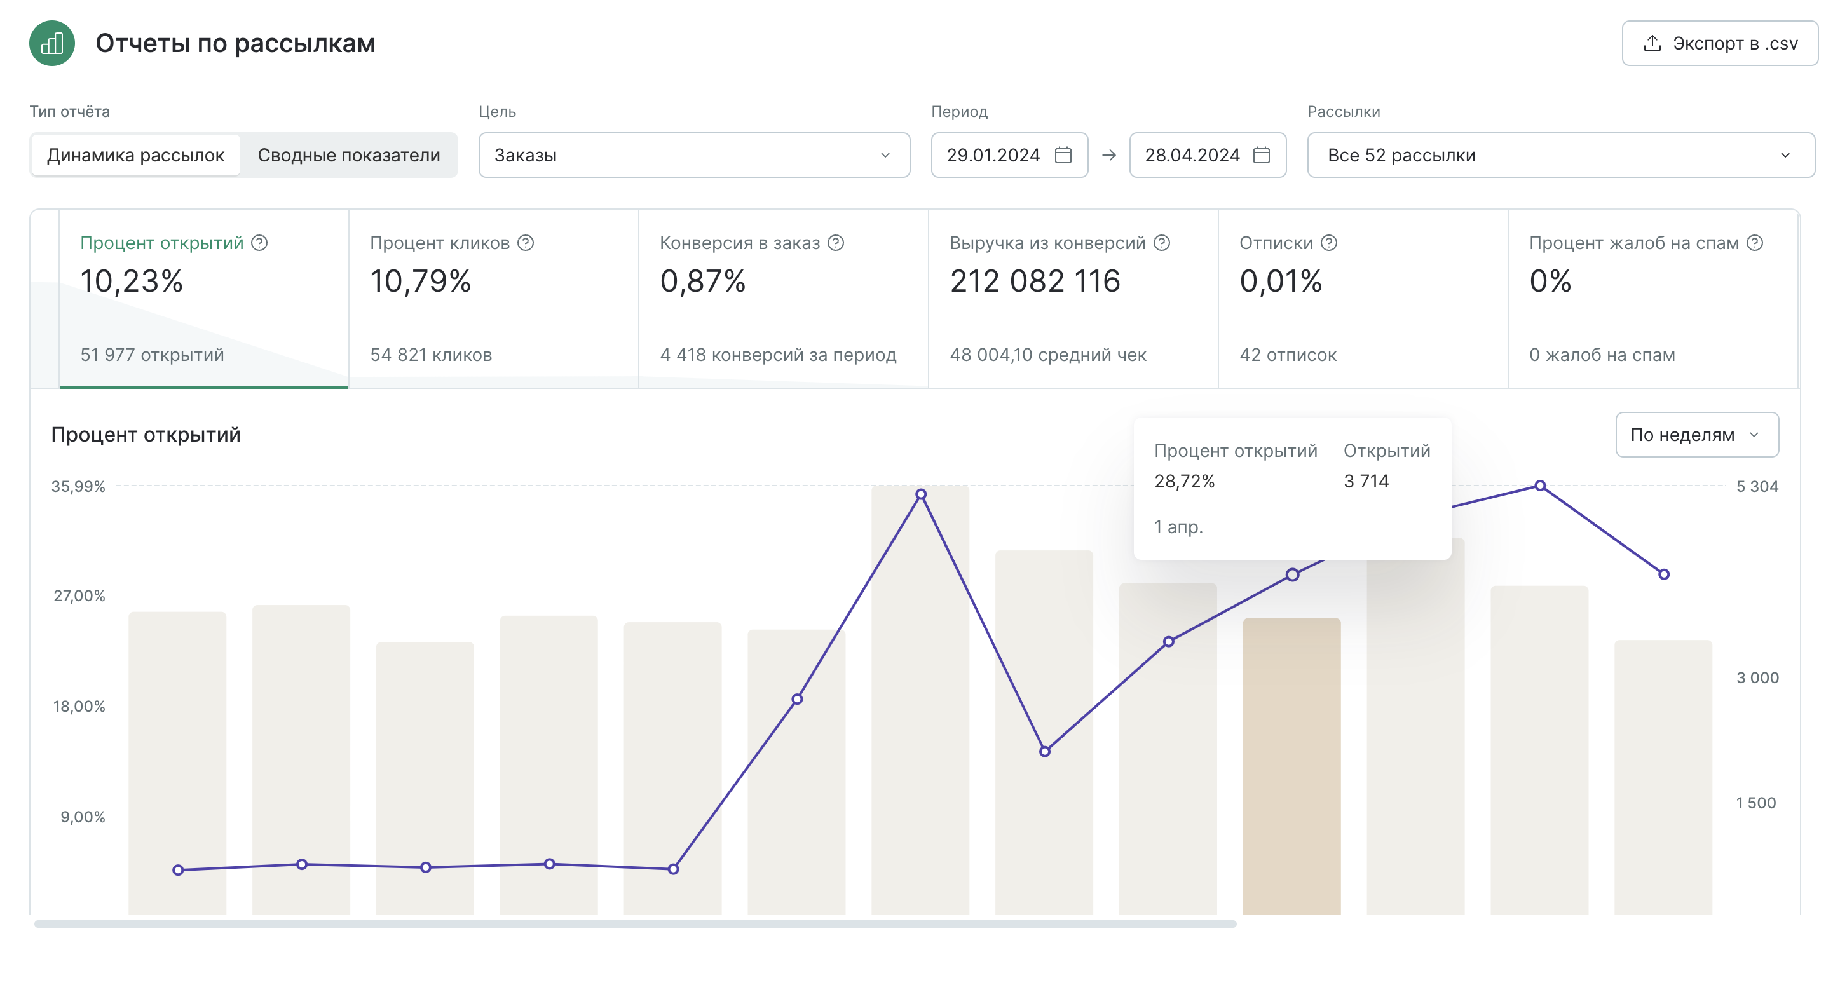The width and height of the screenshot is (1833, 985).
Task: Select the Процент кликов metric tab
Action: (494, 299)
